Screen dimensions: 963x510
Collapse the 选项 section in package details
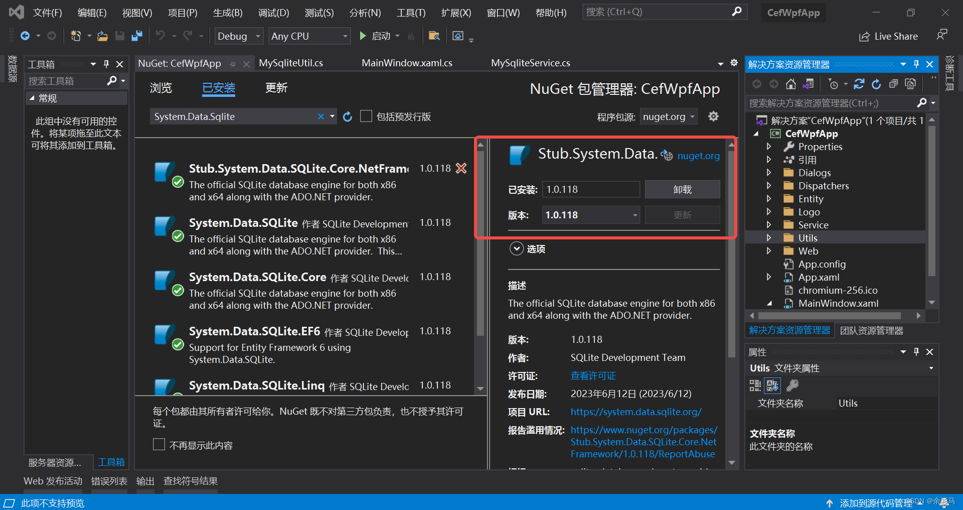click(517, 248)
